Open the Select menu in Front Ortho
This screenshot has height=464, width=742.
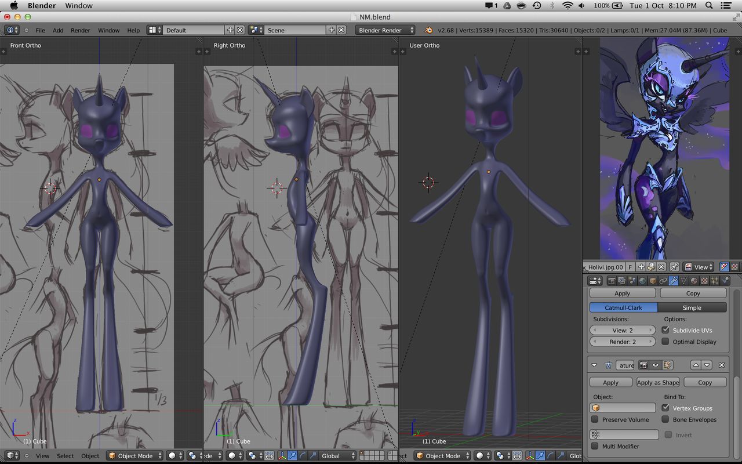[x=65, y=456]
